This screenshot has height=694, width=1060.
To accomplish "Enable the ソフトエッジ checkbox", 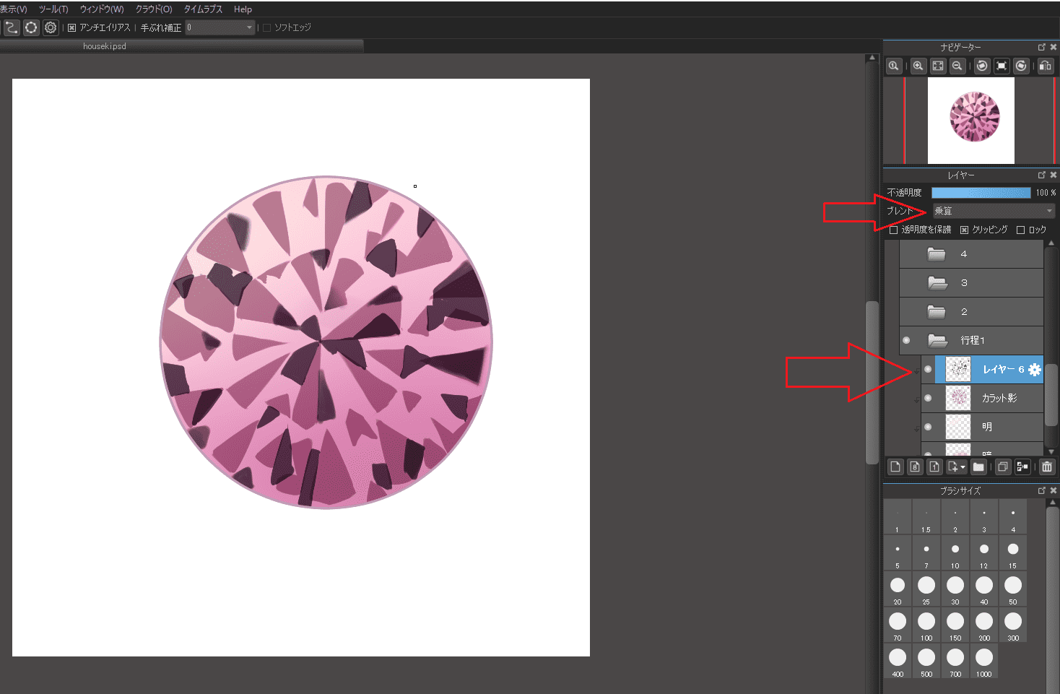I will 266,27.
